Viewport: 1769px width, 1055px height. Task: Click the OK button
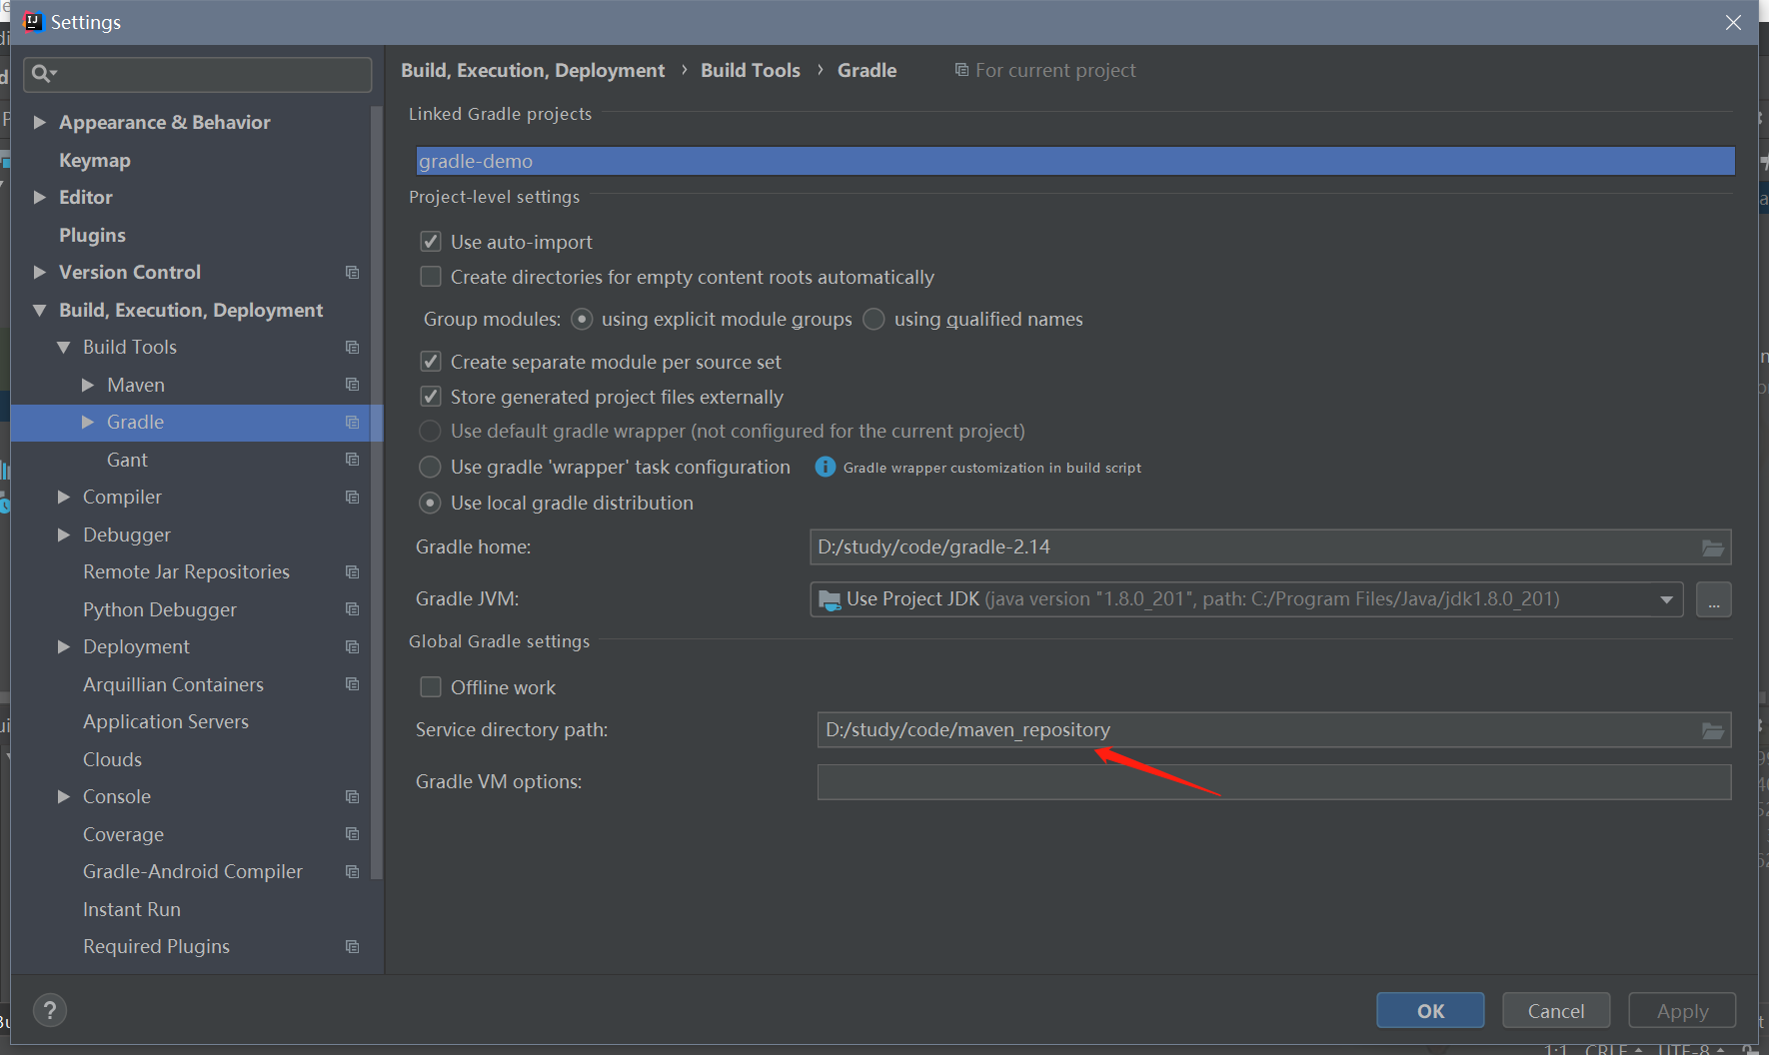coord(1430,1010)
